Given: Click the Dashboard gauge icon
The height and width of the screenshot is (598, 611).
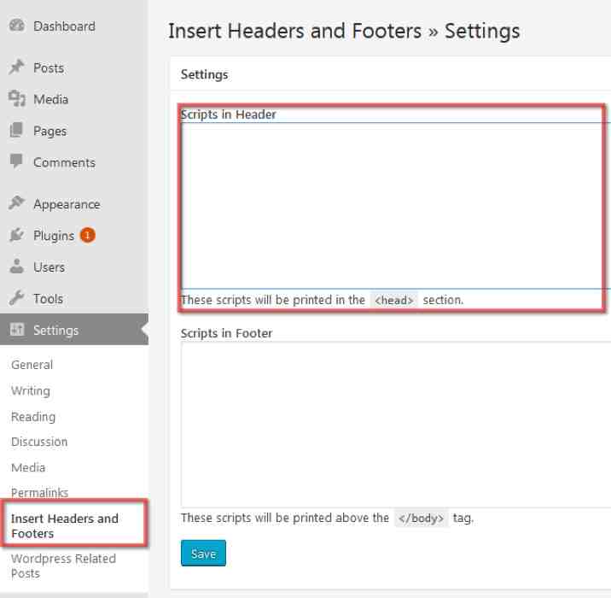Looking at the screenshot, I should [17, 26].
